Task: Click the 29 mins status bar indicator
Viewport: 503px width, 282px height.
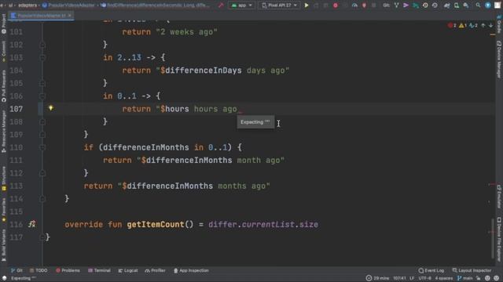Action: 377,278
